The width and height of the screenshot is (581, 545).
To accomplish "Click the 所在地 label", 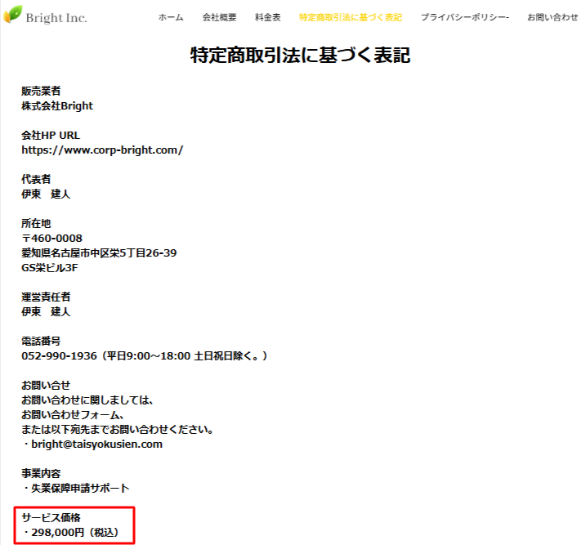I will (36, 223).
